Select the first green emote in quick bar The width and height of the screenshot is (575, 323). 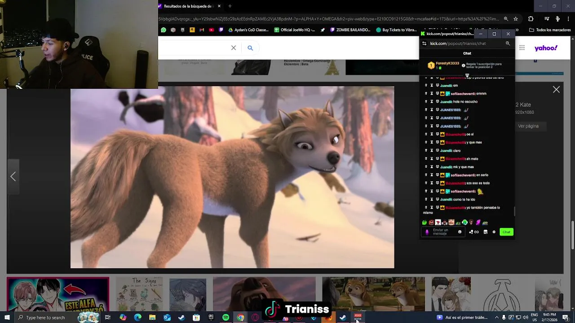click(425, 223)
